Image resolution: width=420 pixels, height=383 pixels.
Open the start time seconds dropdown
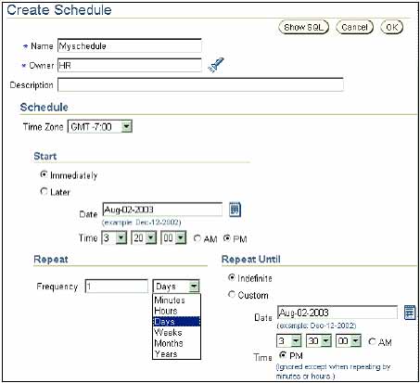(x=173, y=238)
